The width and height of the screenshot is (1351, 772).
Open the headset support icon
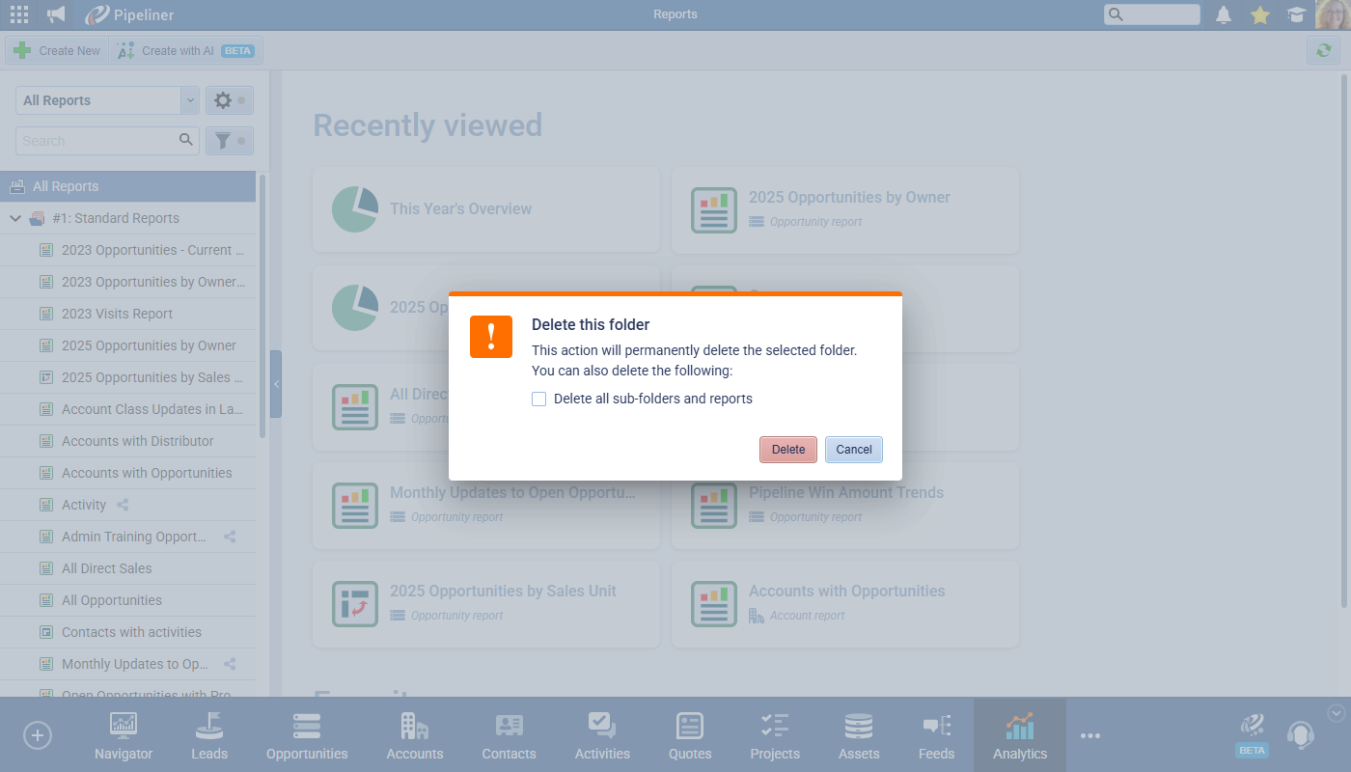[x=1300, y=735]
